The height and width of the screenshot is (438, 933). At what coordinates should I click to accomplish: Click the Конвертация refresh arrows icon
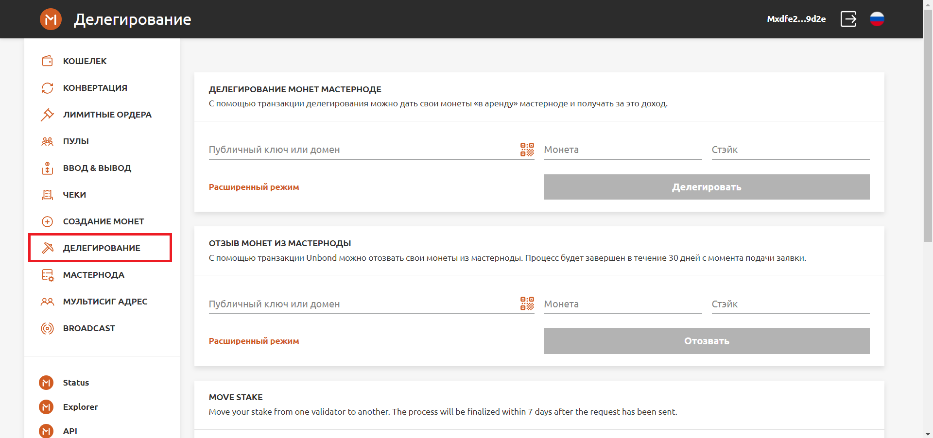tap(47, 88)
